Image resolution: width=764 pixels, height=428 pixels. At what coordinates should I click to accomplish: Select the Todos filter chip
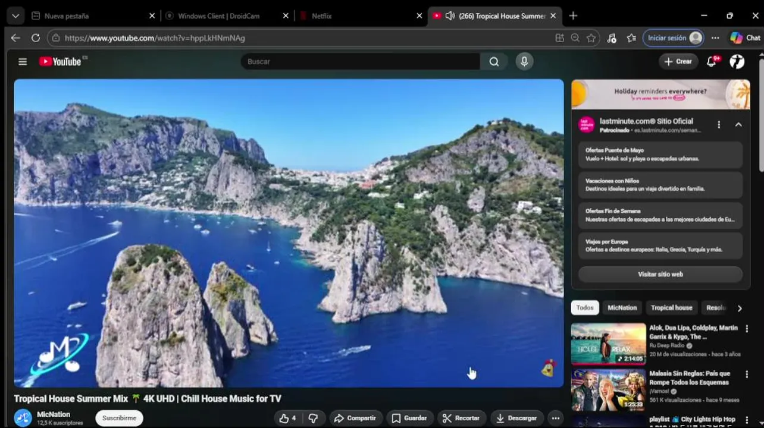pos(584,307)
